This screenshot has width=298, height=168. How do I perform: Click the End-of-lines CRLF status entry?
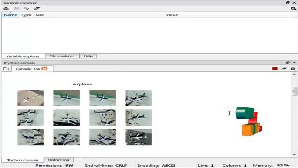pyautogui.click(x=106, y=165)
